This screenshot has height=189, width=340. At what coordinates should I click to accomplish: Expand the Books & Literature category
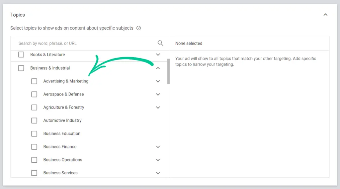(158, 55)
